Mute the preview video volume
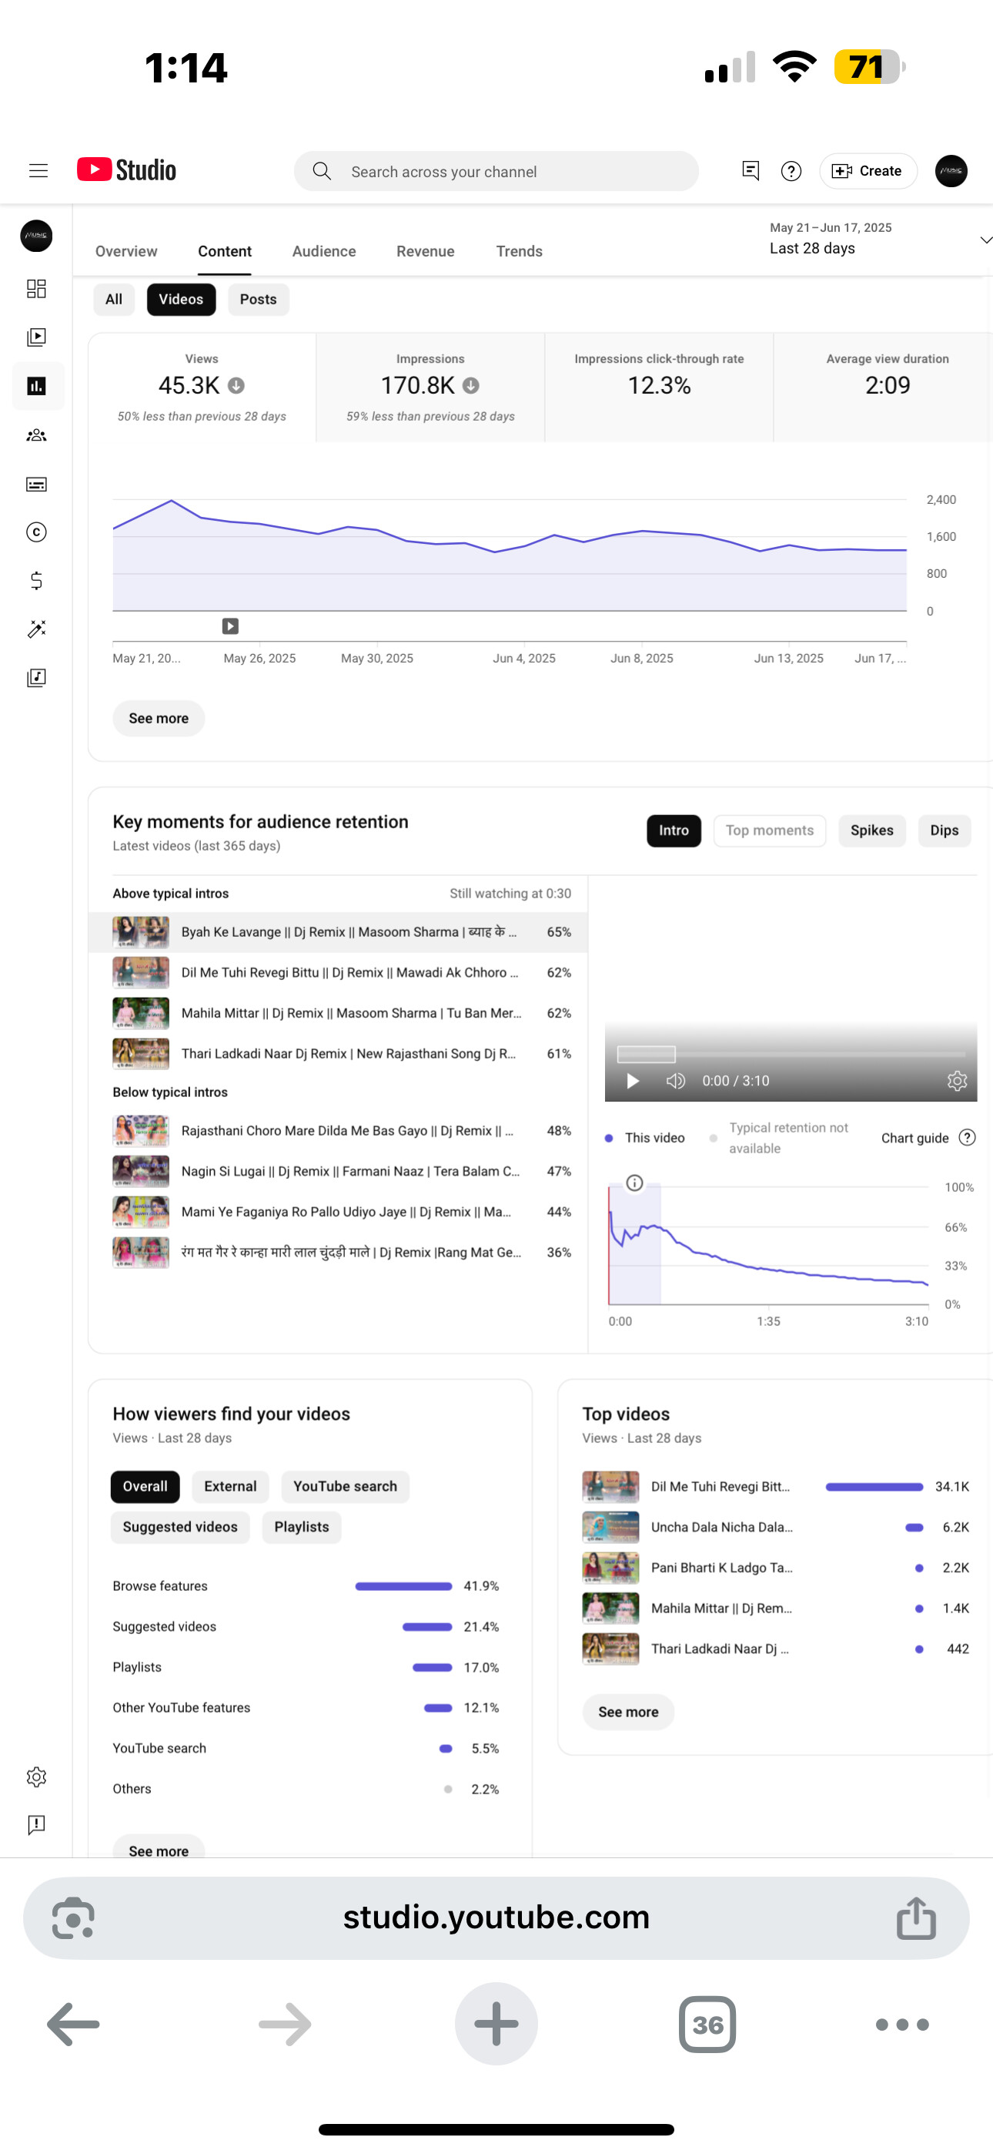The width and height of the screenshot is (993, 2154). click(x=675, y=1080)
